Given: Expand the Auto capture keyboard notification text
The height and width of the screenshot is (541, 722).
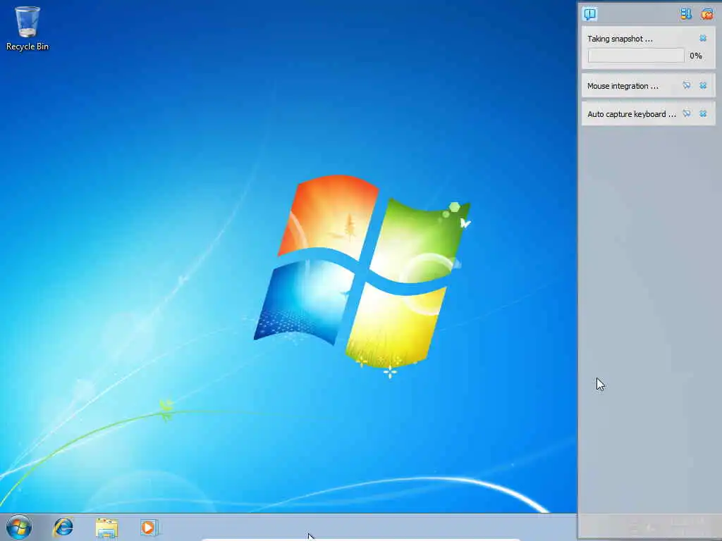Looking at the screenshot, I should [x=632, y=114].
